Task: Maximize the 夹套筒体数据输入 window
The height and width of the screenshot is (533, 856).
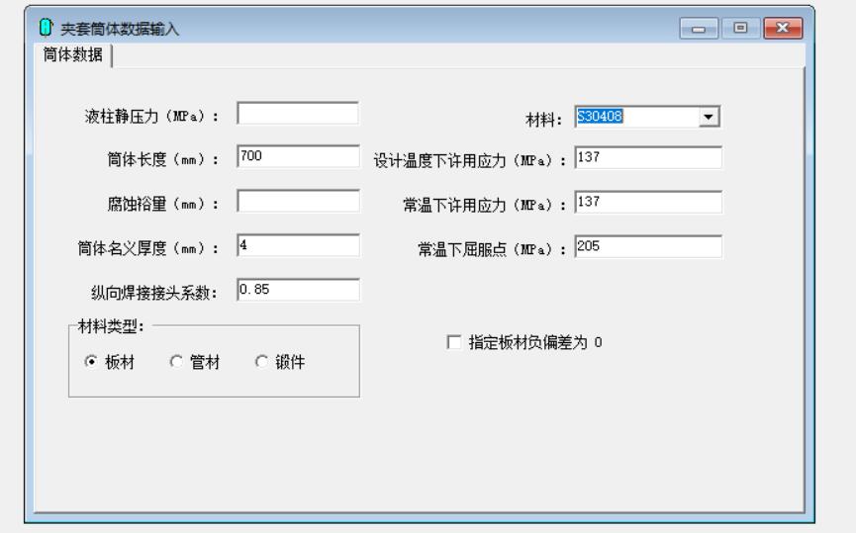Action: [x=741, y=29]
